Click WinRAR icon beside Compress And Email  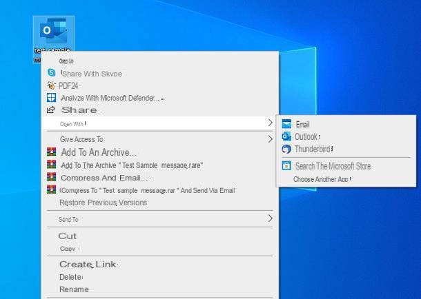point(52,177)
